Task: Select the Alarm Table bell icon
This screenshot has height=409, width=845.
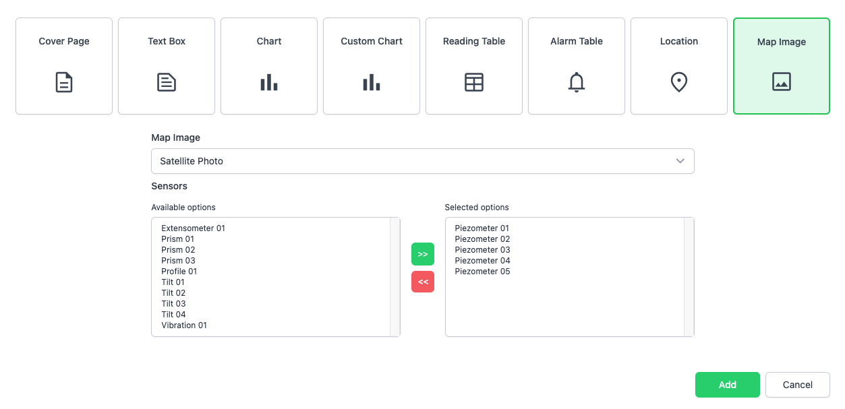Action: pos(577,82)
